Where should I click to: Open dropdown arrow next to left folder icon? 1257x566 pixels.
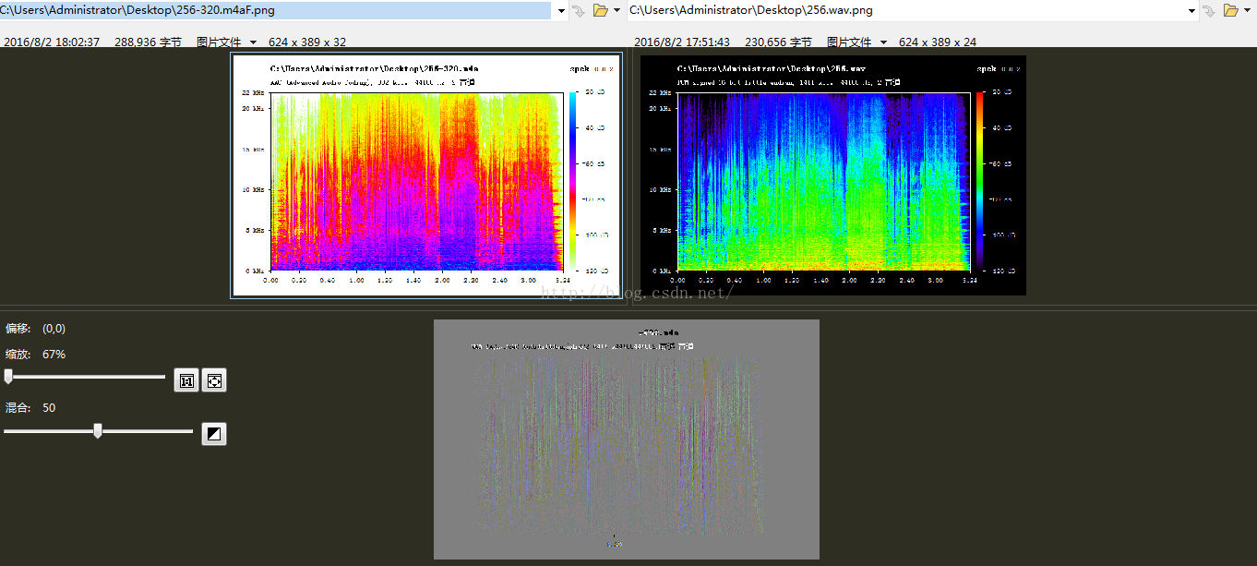[x=617, y=11]
